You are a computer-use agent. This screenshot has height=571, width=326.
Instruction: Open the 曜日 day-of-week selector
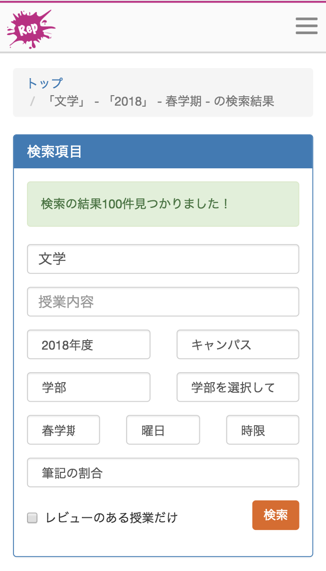(x=163, y=430)
